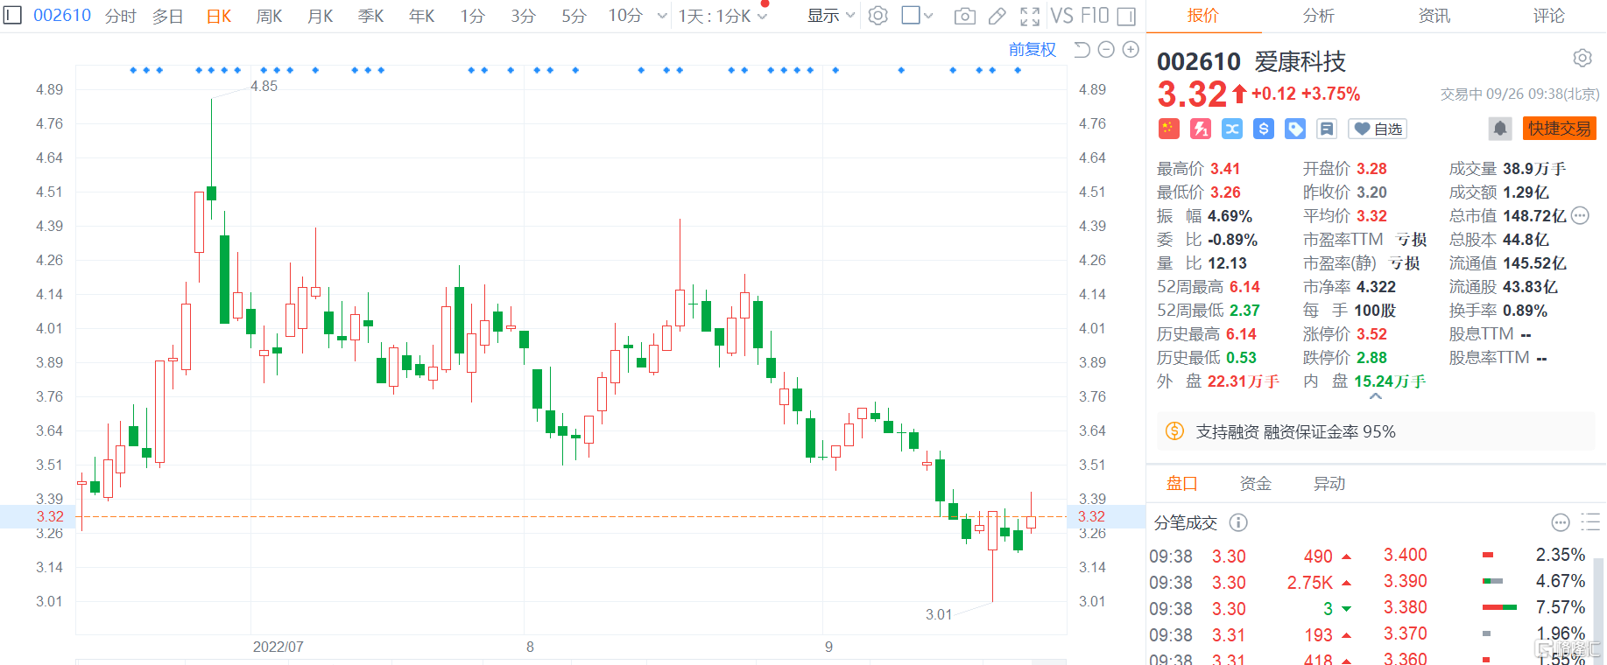This screenshot has width=1607, height=665.
Task: Click the blue price tag icon
Action: (x=1295, y=129)
